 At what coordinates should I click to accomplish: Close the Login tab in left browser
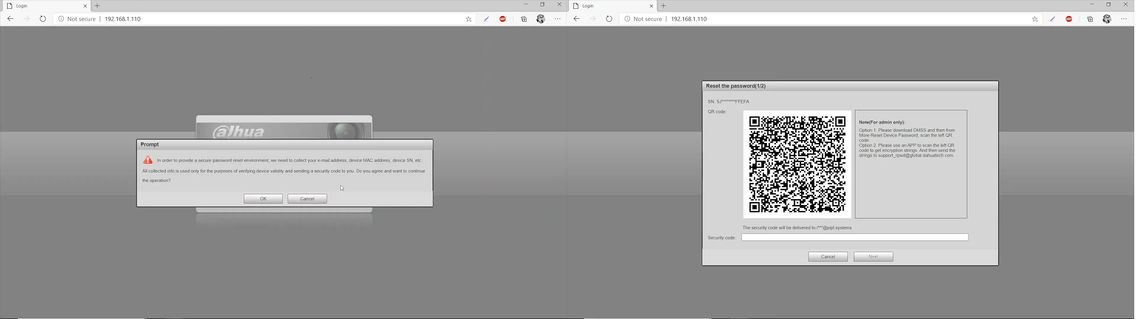tap(85, 6)
